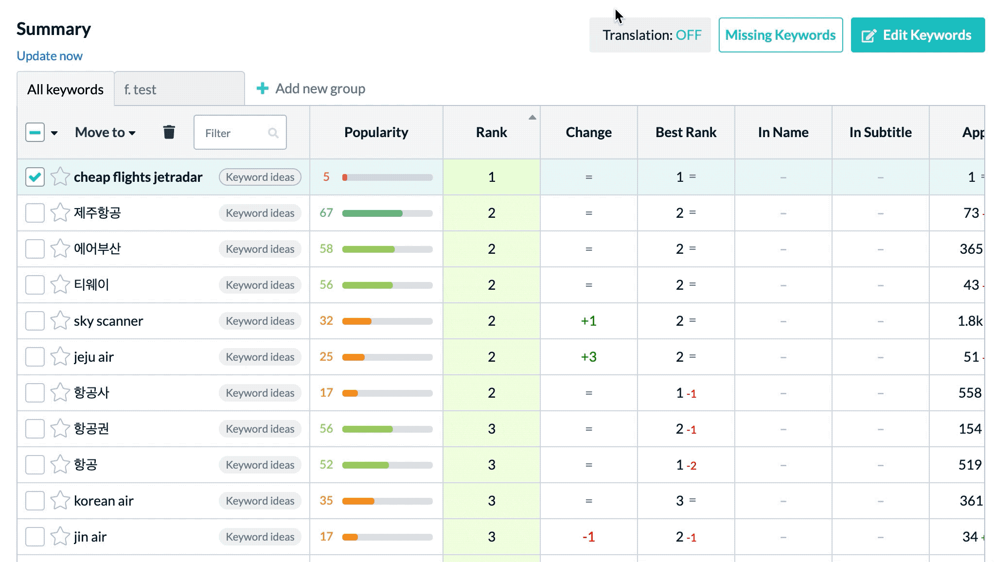The image size is (994, 562).
Task: Click the filter search magnifier icon
Action: click(273, 133)
